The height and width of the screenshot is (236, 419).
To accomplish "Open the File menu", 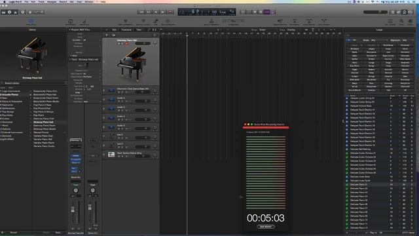I will 26,1.
